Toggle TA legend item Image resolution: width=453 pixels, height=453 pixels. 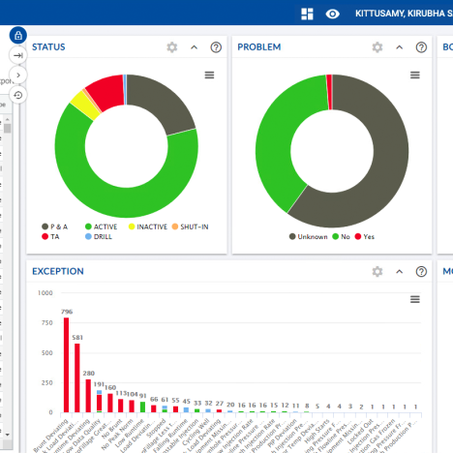tap(50, 237)
